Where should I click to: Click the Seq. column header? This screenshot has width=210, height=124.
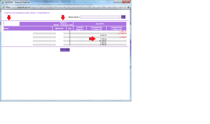70,28
